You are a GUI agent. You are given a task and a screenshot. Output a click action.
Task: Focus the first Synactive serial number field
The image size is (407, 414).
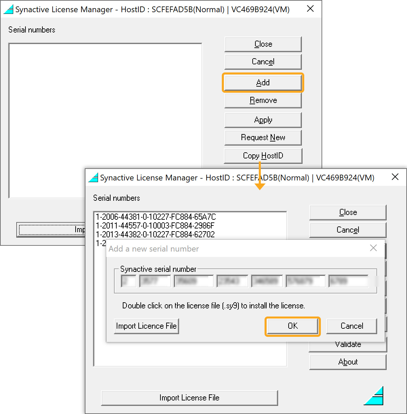pos(129,281)
